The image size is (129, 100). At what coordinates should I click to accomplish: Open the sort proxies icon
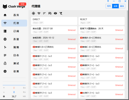(x=44, y=13)
